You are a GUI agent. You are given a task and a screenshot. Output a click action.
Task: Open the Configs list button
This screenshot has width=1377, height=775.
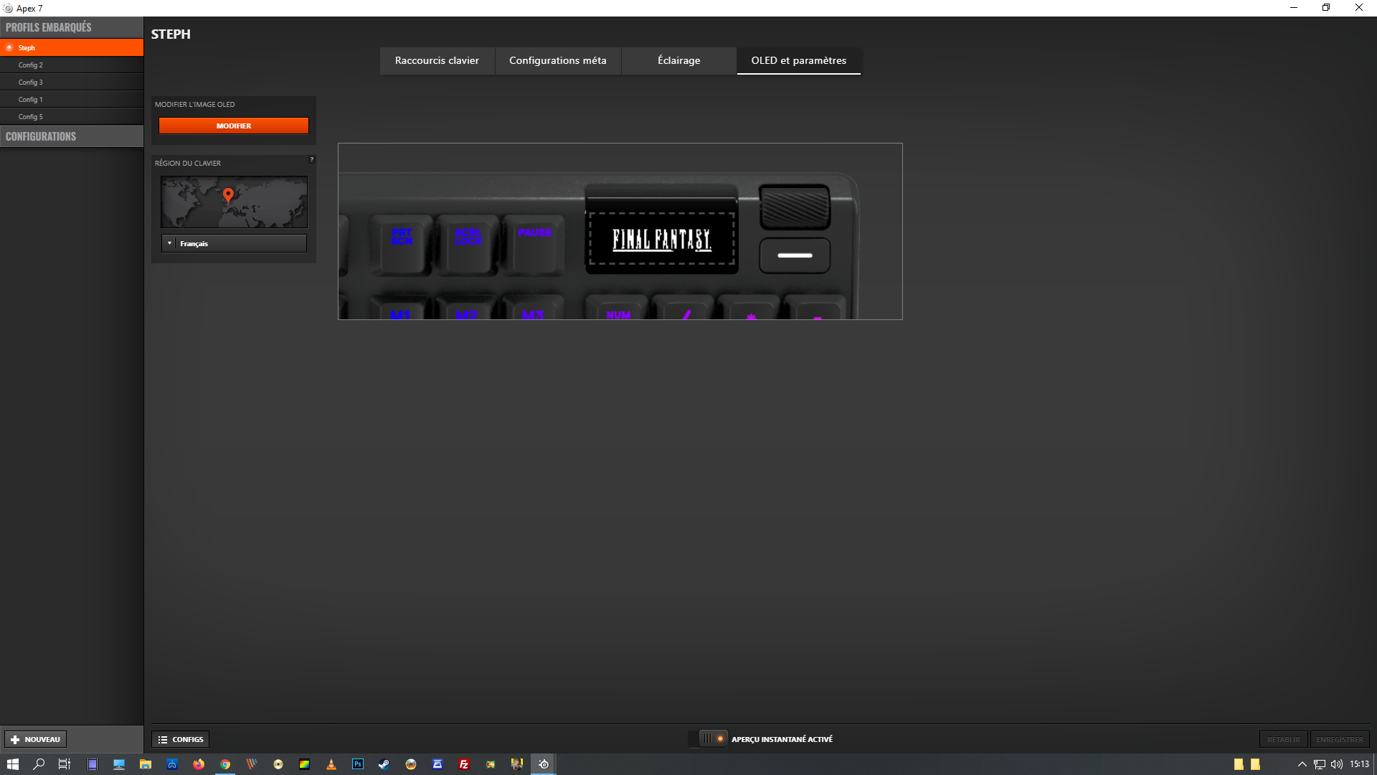point(181,739)
